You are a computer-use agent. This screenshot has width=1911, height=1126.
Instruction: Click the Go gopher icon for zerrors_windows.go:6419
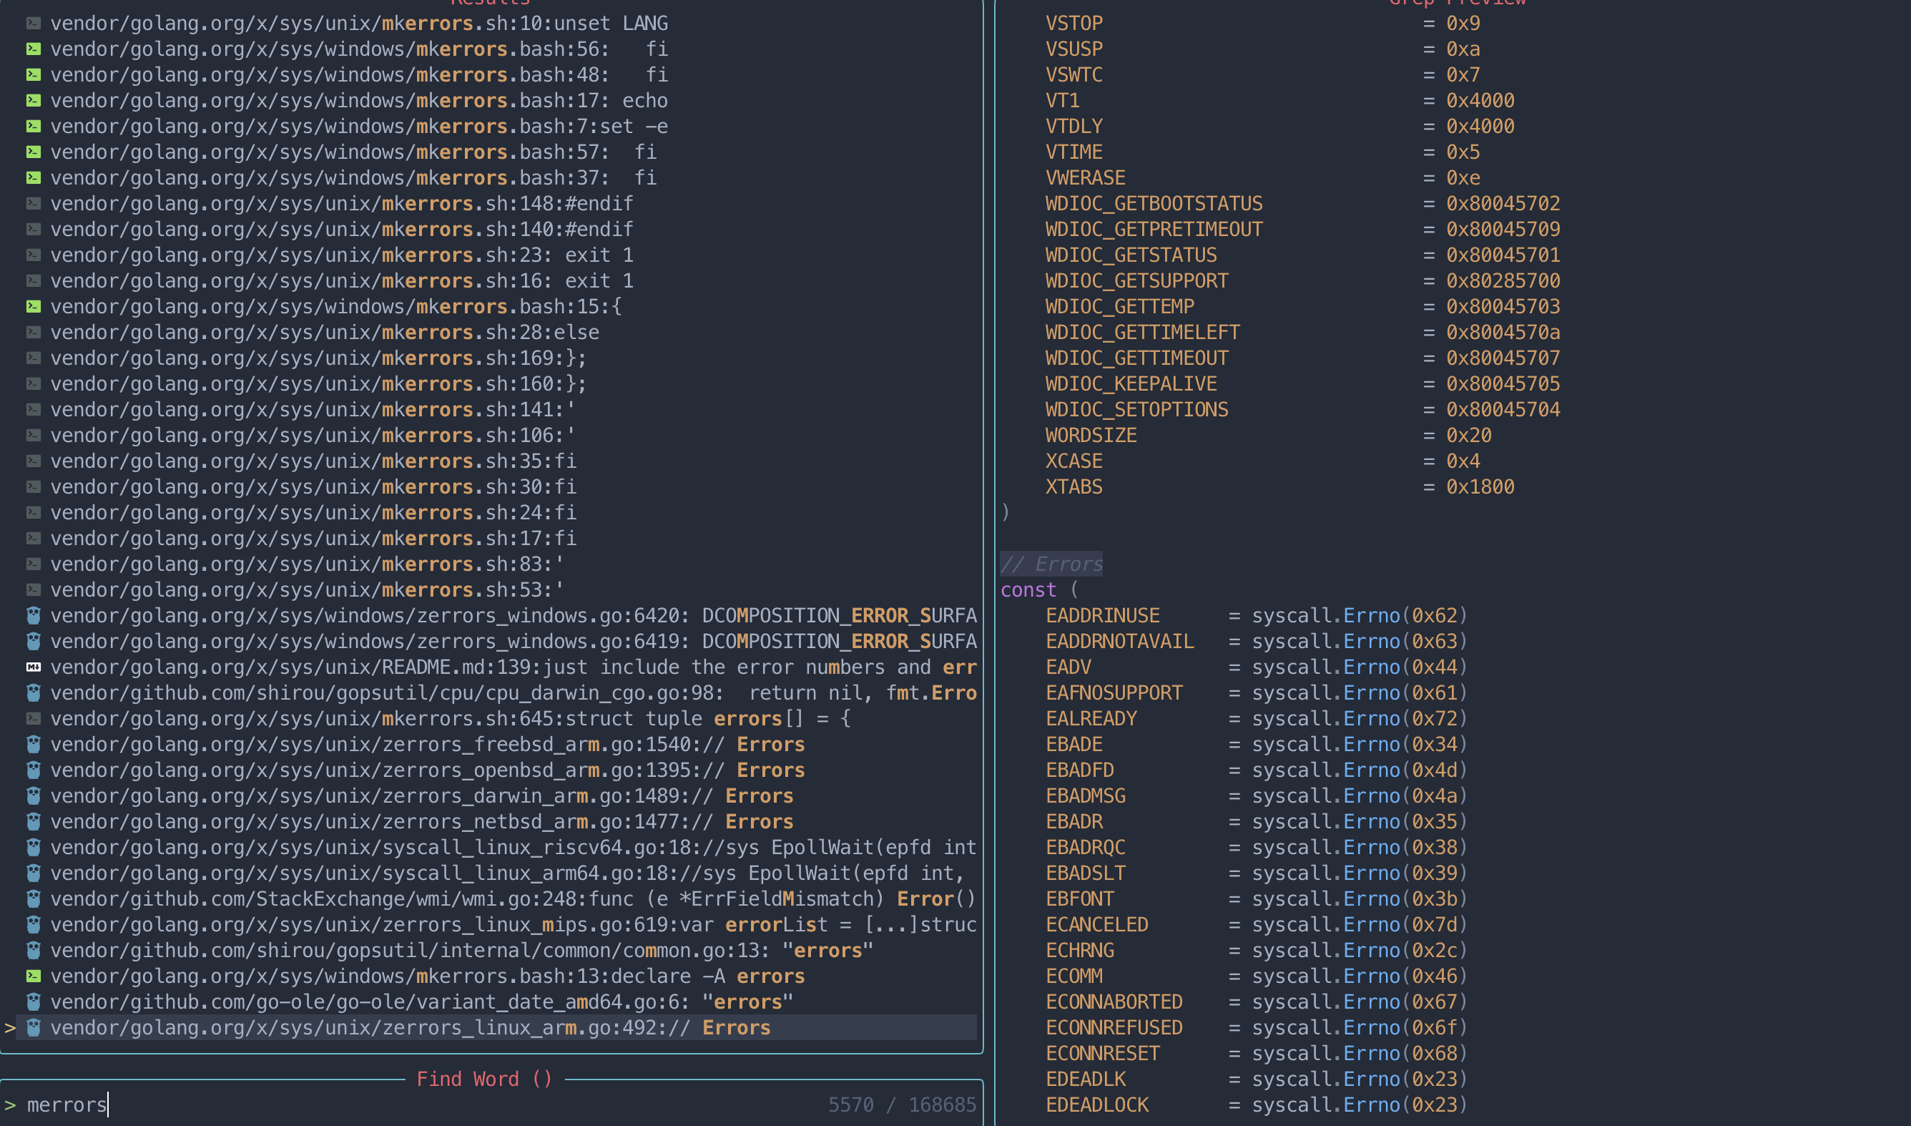pos(34,641)
